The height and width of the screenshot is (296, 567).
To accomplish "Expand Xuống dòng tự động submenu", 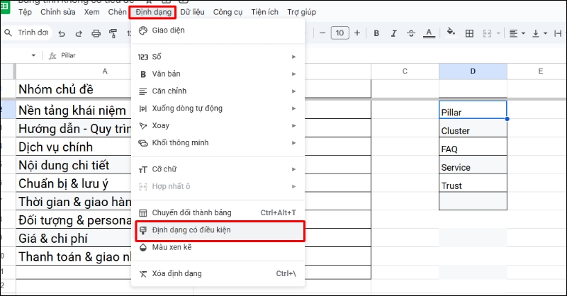I will [218, 108].
